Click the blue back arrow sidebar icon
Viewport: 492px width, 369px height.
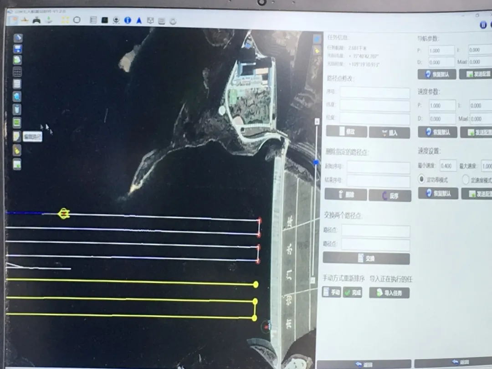coord(17,96)
